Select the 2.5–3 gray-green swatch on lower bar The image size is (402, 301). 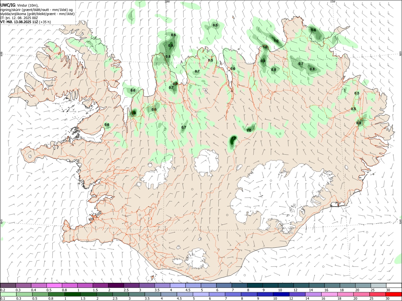pos(121,294)
